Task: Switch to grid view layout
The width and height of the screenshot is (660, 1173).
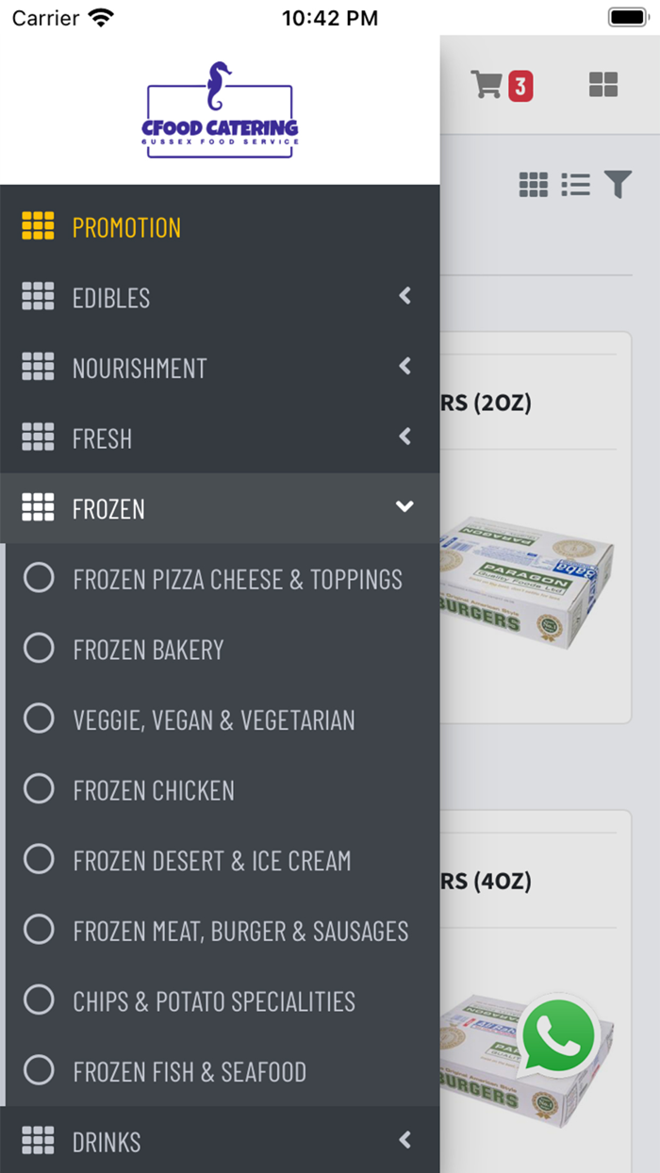Action: coord(534,185)
